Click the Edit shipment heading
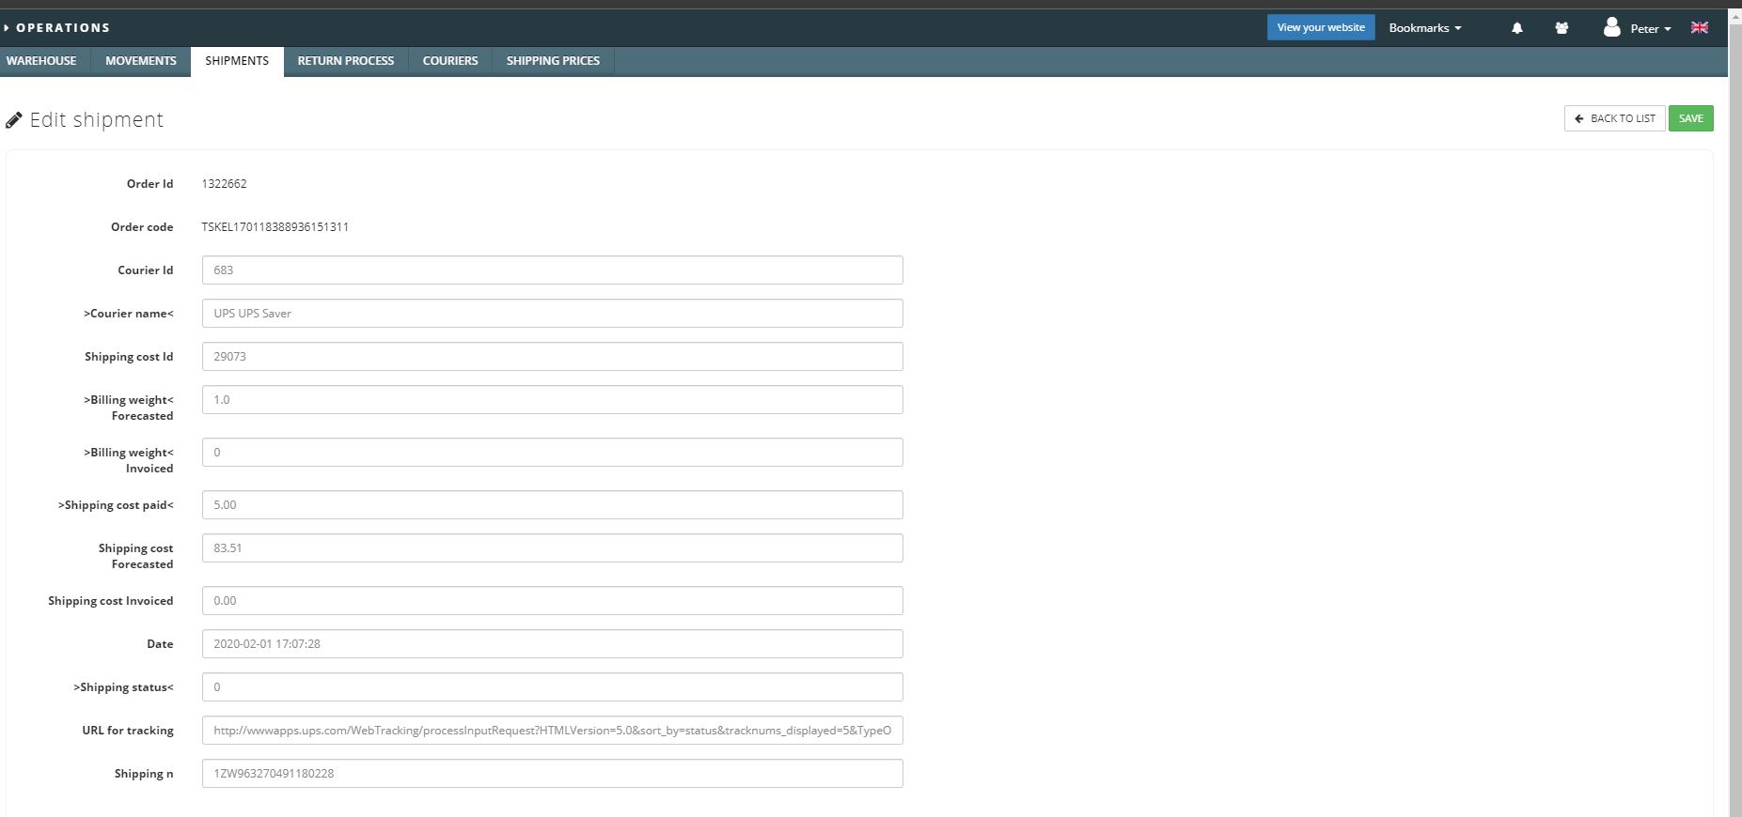 pos(97,120)
